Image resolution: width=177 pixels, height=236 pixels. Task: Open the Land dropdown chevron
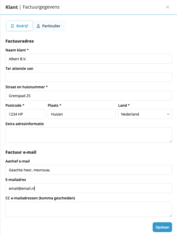coord(168,114)
